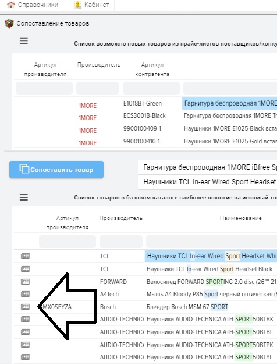Click Производитель filter field in top table
The image size is (277, 364).
point(98,88)
